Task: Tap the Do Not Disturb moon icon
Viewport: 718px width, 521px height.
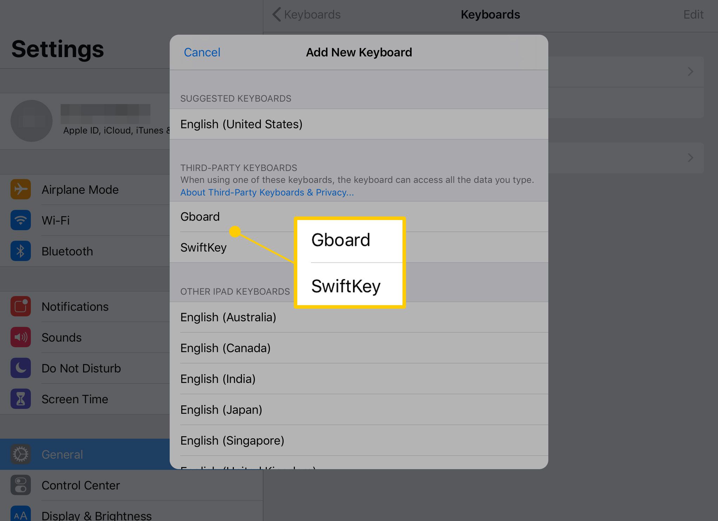Action: click(21, 368)
